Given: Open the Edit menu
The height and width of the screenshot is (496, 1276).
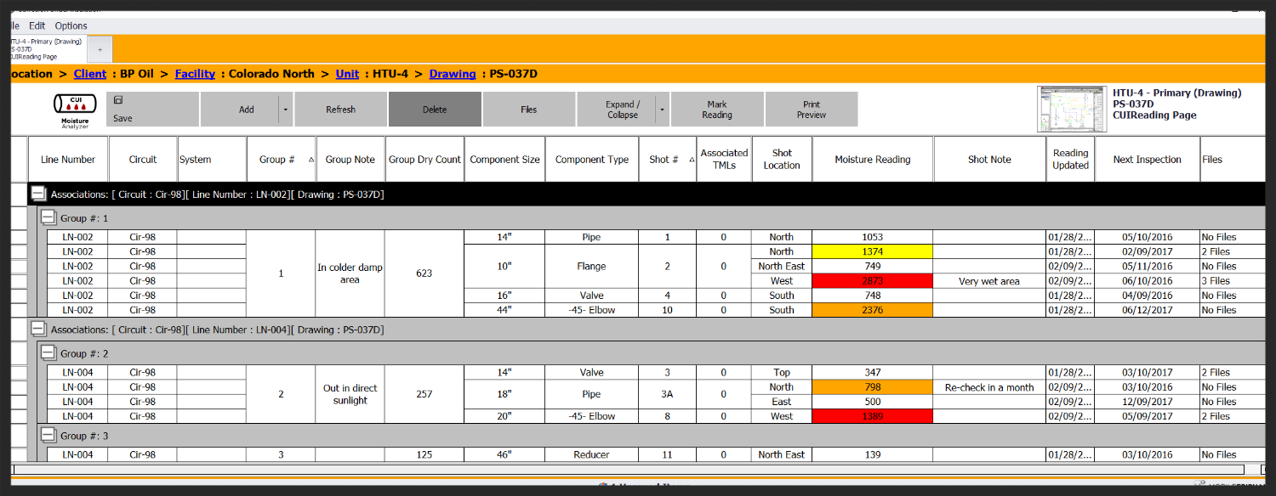Looking at the screenshot, I should click(x=37, y=25).
